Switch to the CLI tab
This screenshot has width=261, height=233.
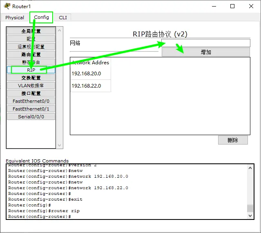63,18
